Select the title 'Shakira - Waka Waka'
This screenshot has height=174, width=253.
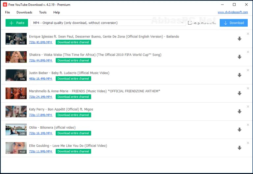[x=95, y=55]
